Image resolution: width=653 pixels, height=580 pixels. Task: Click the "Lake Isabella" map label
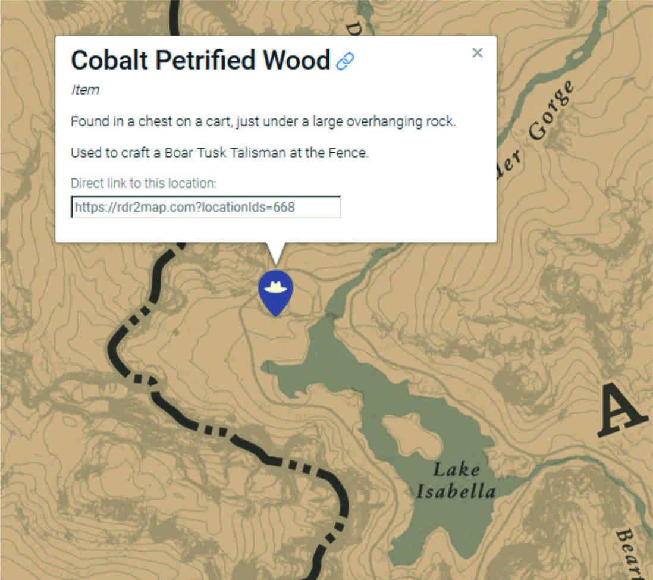pos(456,481)
